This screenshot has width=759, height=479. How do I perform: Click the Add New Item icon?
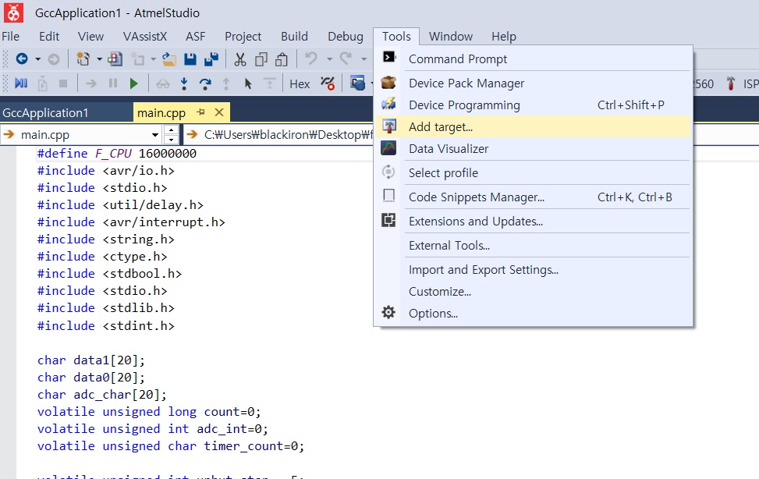[138, 59]
